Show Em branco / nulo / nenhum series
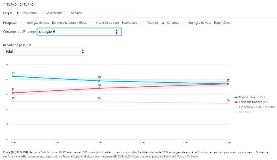The image size is (277, 160). click(236, 107)
